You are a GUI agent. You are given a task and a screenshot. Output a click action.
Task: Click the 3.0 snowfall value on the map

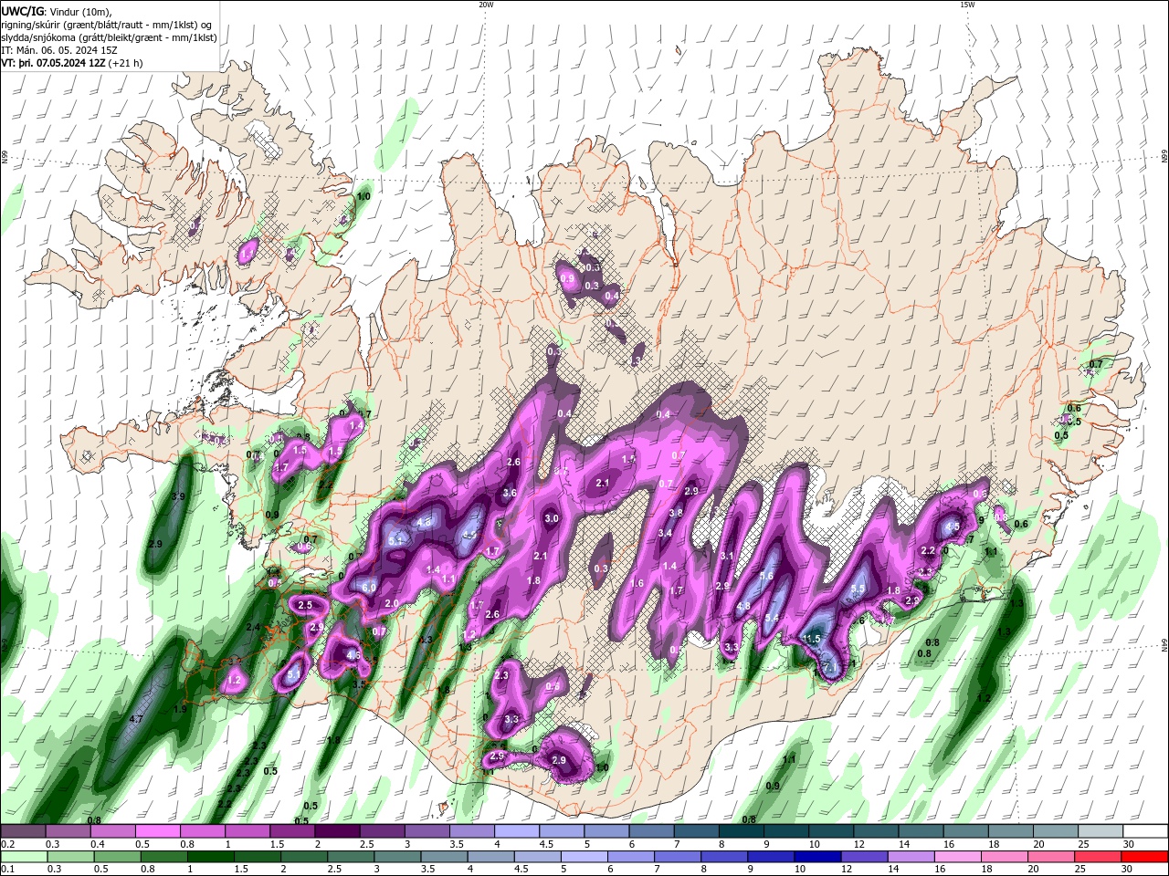click(x=552, y=518)
